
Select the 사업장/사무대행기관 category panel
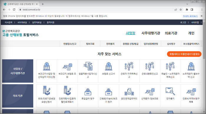click(18, 71)
